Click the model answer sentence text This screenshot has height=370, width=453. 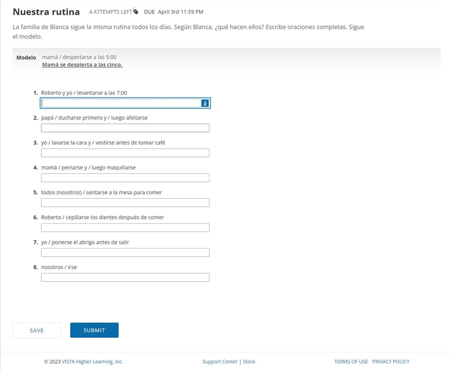(x=82, y=65)
